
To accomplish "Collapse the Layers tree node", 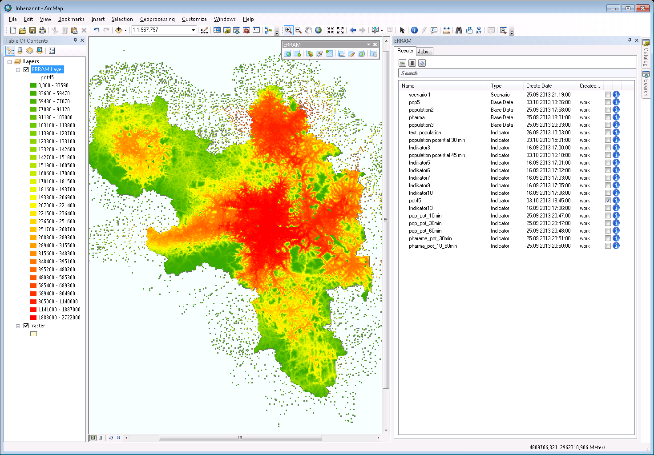I will point(9,62).
